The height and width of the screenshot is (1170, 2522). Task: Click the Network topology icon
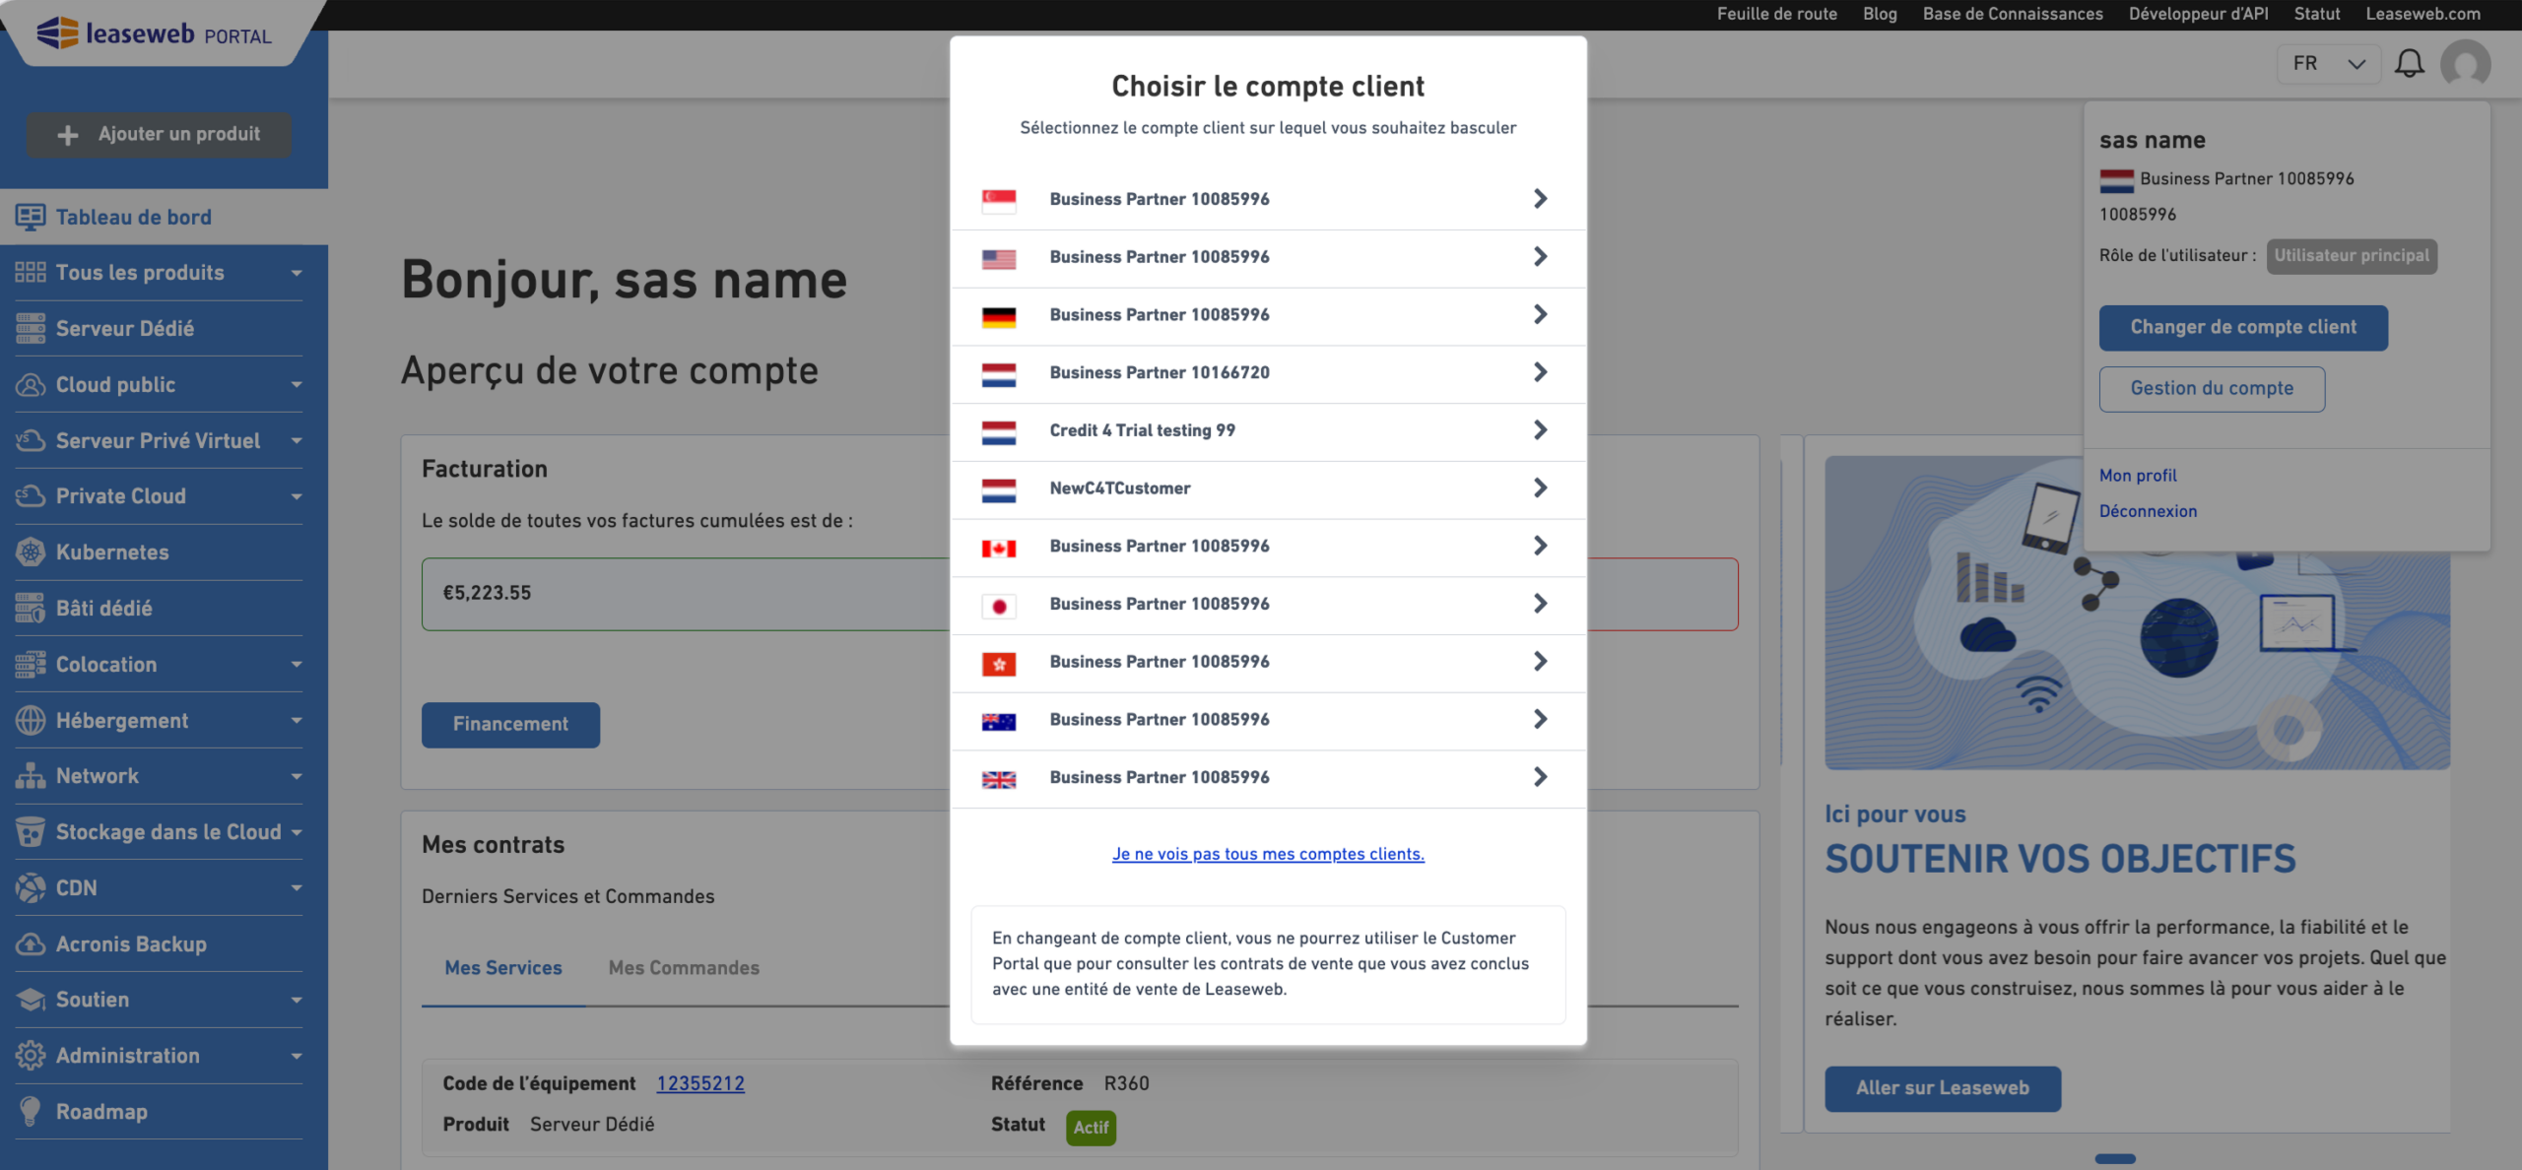[x=30, y=776]
